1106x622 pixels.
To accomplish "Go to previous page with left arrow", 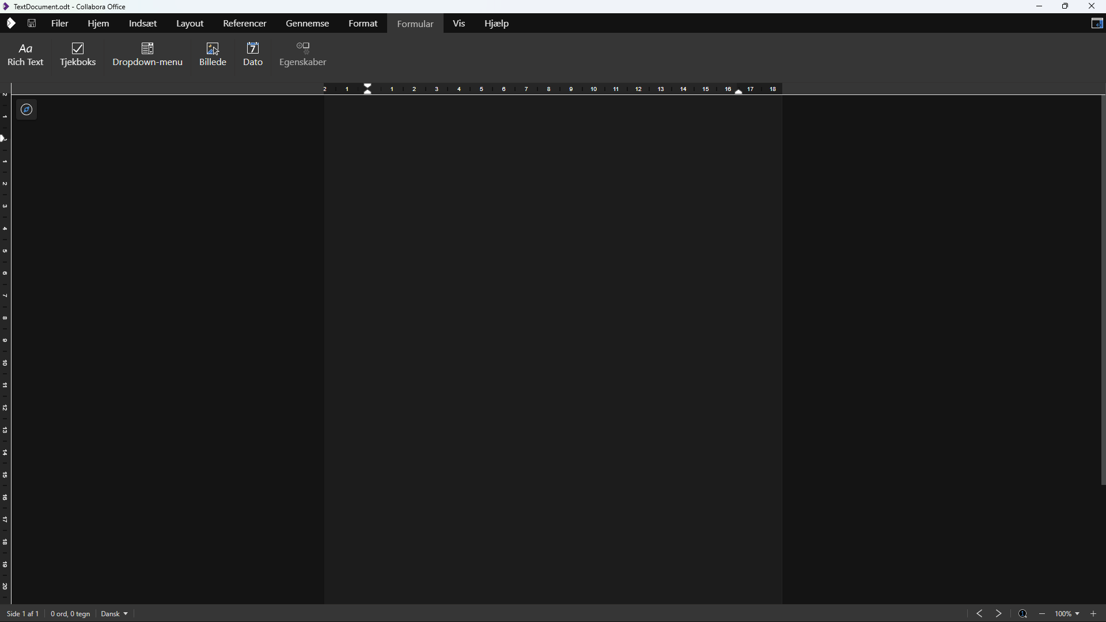I will point(979,613).
